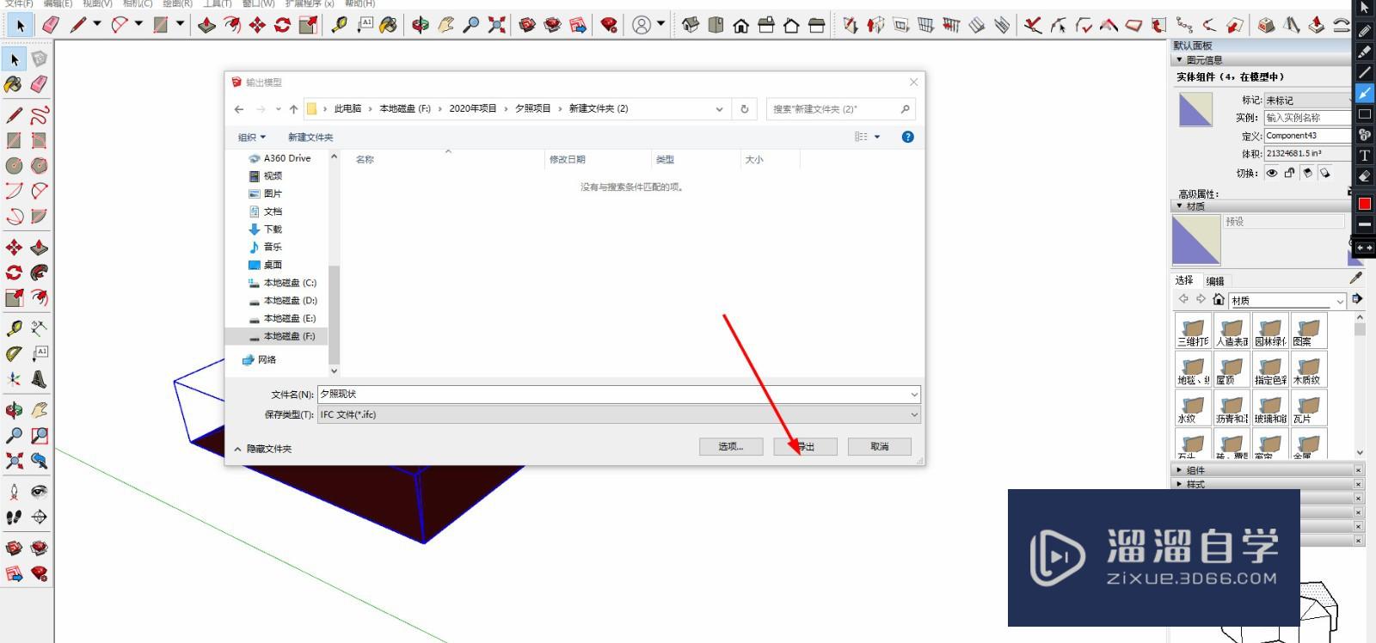This screenshot has height=643, width=1376.
Task: Open the Camera menu
Action: 137,3
